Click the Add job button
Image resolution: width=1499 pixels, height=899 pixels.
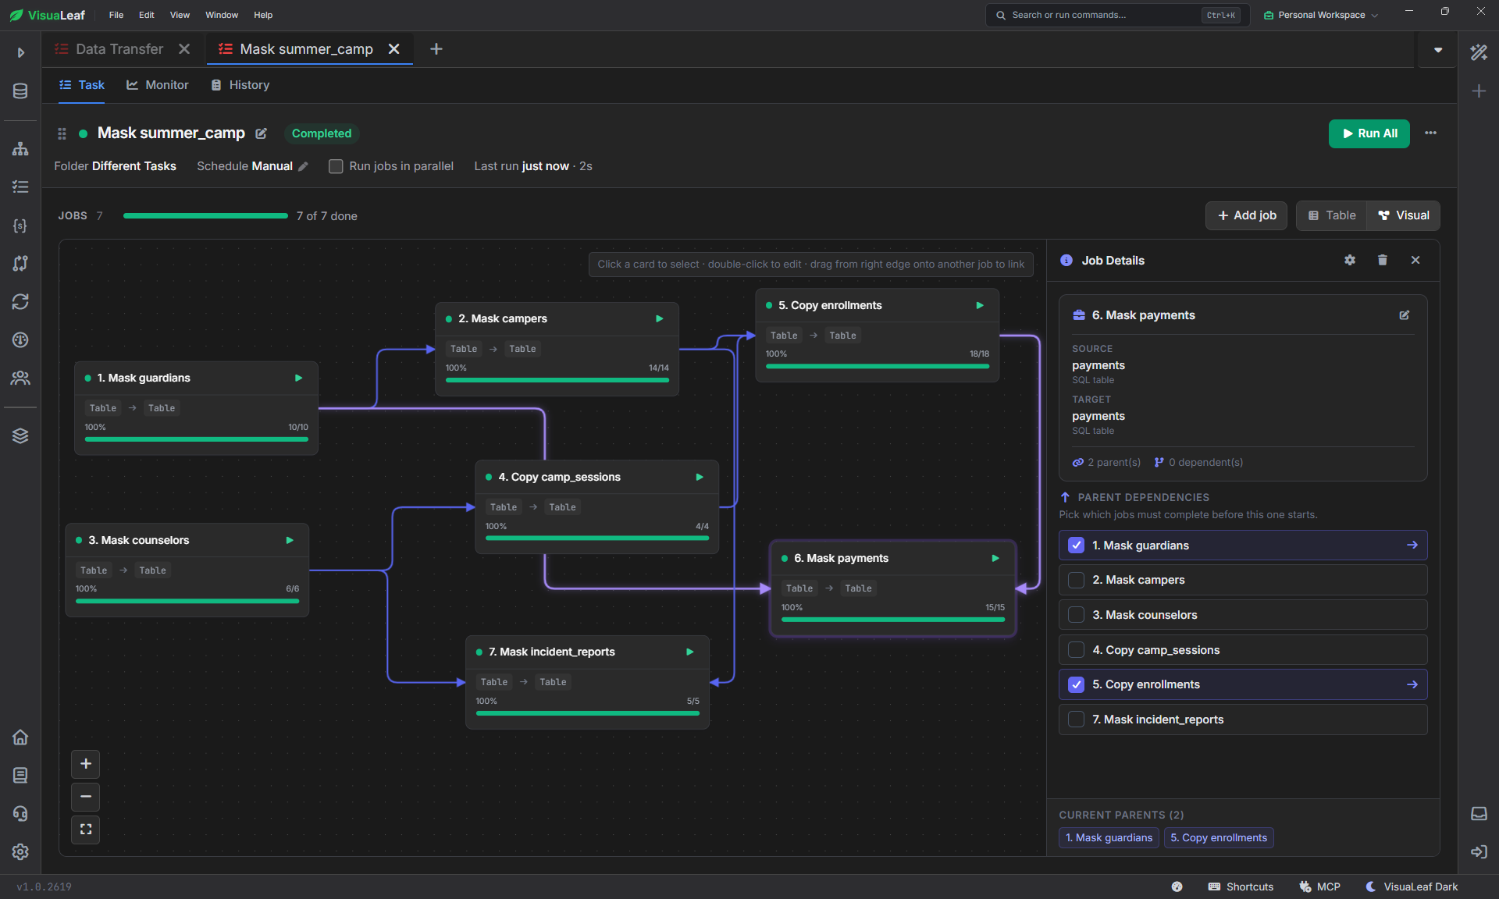1247,215
